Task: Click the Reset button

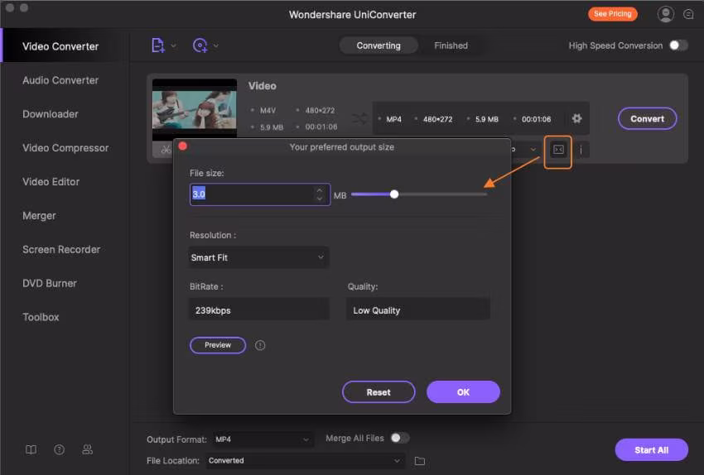Action: coord(379,392)
